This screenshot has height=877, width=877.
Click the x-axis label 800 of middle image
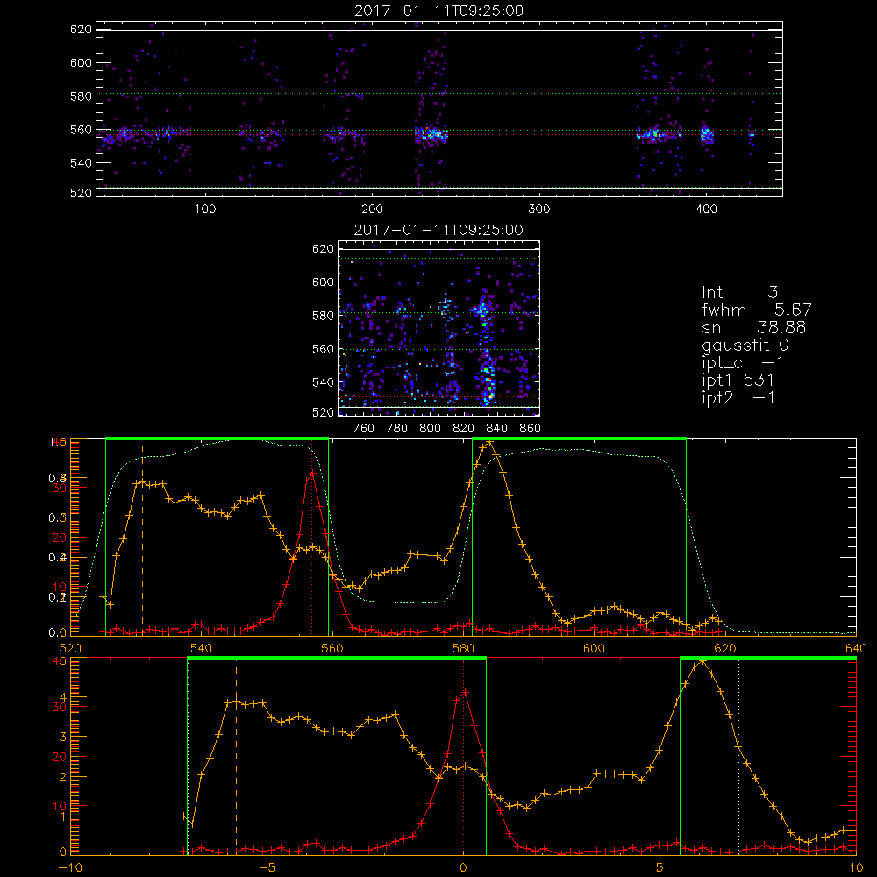point(430,429)
